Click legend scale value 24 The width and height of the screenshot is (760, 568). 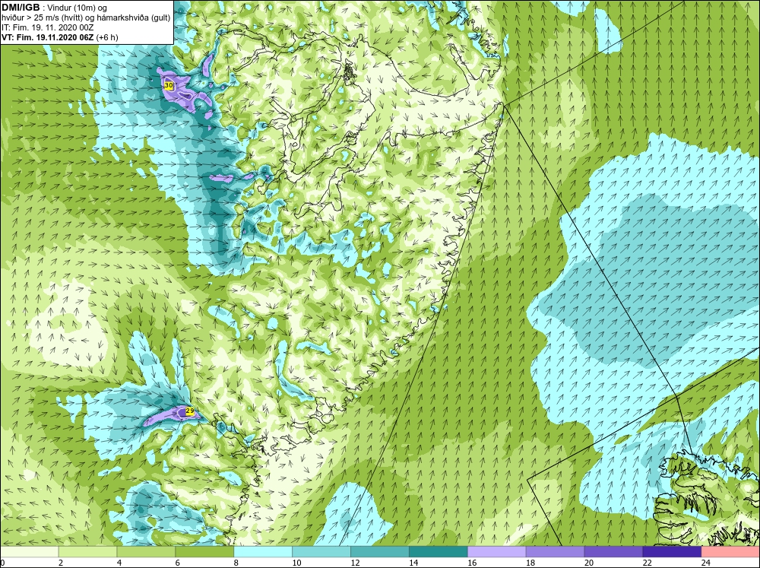[706, 563]
